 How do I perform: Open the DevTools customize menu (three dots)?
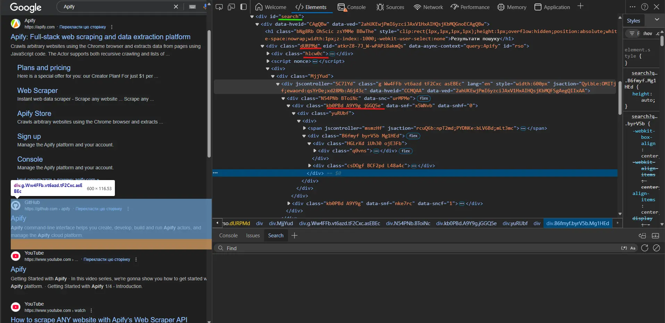[632, 7]
